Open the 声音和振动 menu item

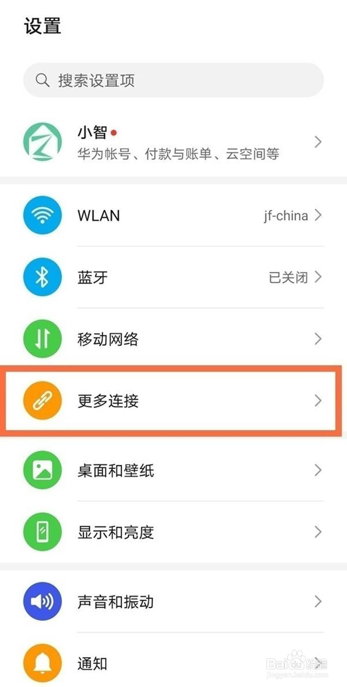[x=173, y=602]
